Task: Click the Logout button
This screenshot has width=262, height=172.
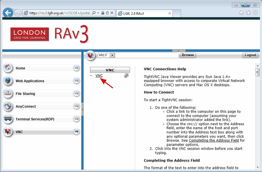Action: click(x=250, y=55)
